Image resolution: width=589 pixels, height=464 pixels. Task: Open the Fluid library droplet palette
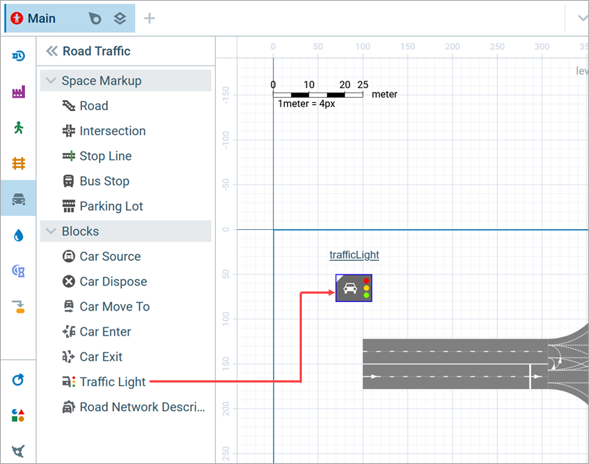(x=18, y=235)
